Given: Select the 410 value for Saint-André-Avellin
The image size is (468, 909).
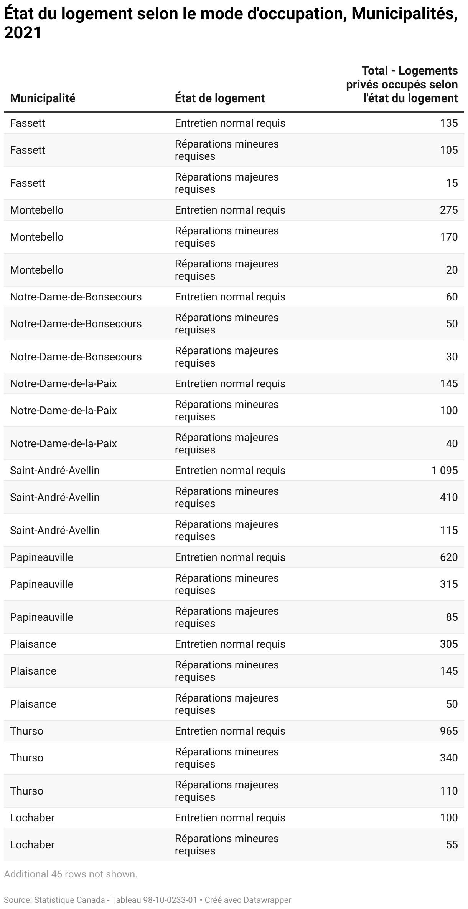Looking at the screenshot, I should pos(449,497).
